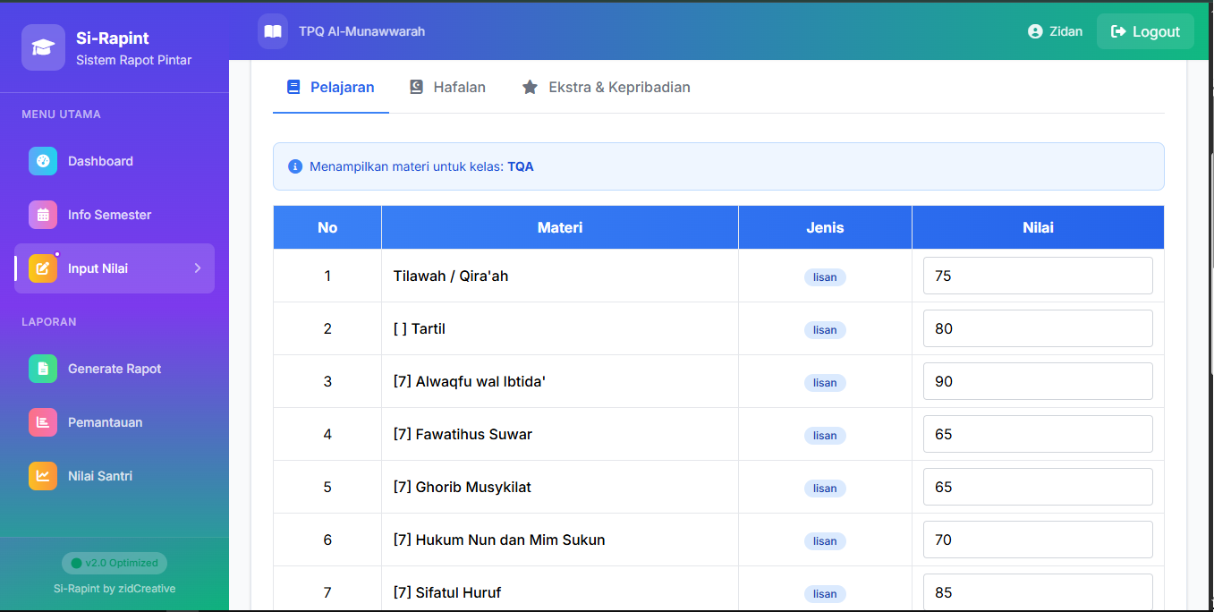Click the Zidan user profile icon

(x=1035, y=31)
